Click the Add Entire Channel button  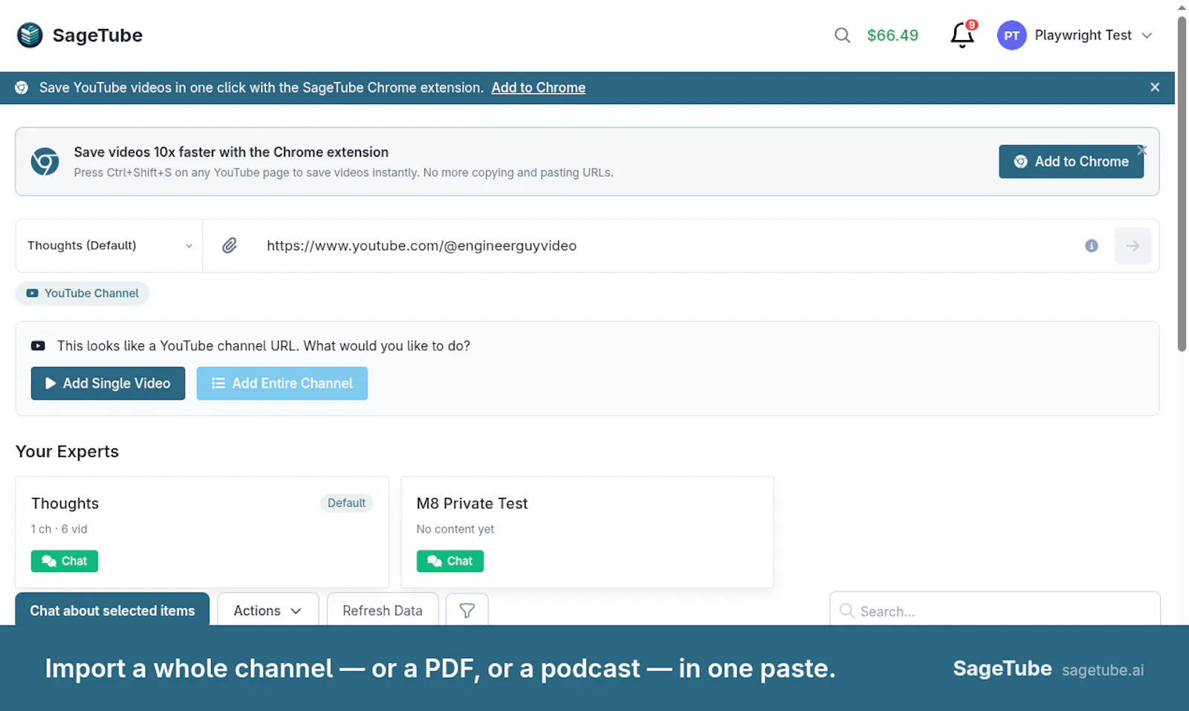pyautogui.click(x=282, y=383)
